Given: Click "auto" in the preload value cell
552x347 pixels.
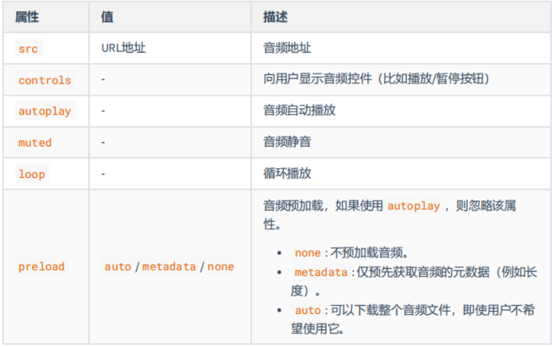Looking at the screenshot, I should tap(117, 267).
